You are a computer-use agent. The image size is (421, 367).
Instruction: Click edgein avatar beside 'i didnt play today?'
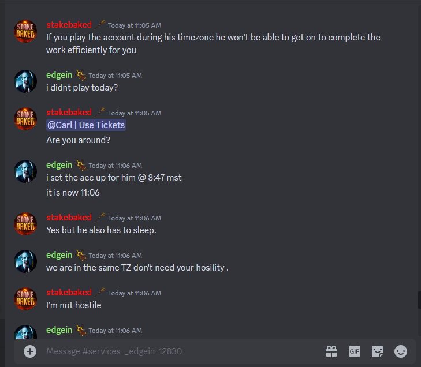tap(25, 81)
